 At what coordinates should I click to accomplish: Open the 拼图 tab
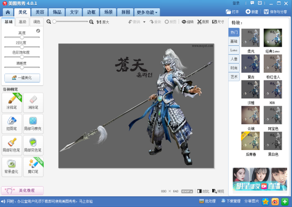click(126, 12)
